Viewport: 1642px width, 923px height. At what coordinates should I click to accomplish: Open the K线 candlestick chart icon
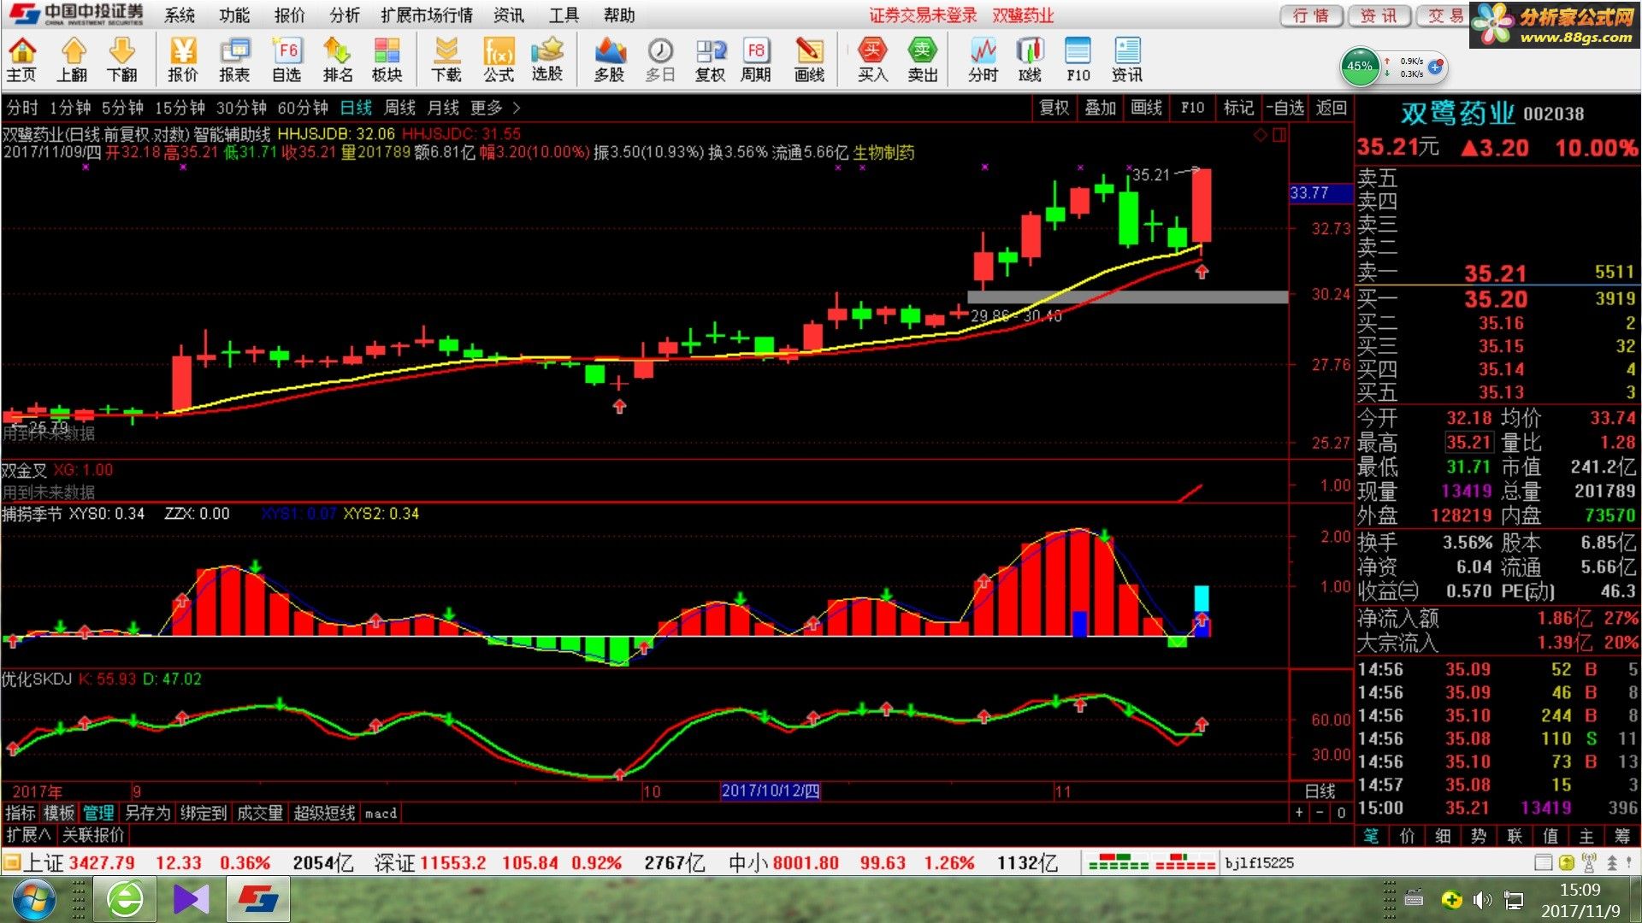(1030, 60)
